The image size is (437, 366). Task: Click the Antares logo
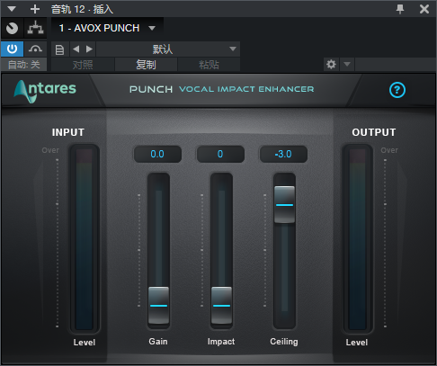pos(45,91)
